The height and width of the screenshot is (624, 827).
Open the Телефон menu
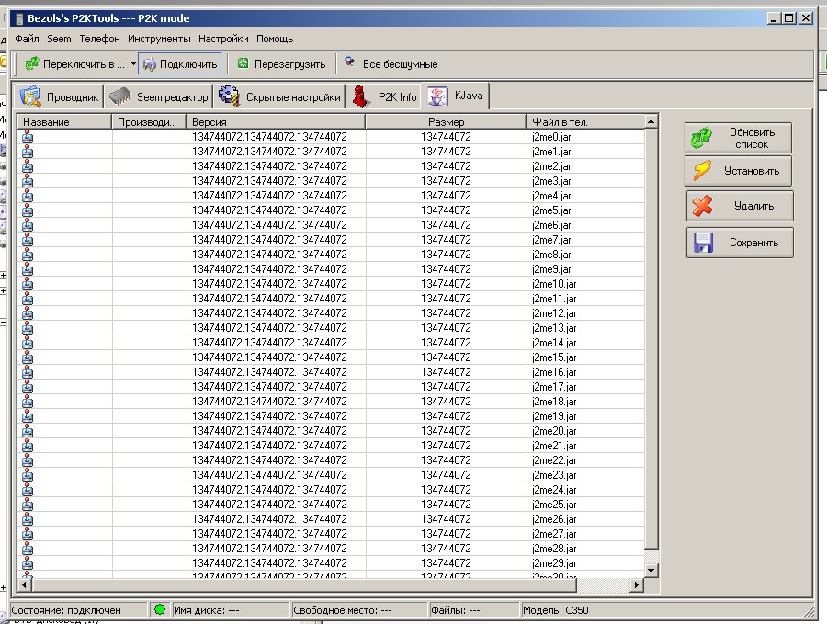[x=99, y=39]
